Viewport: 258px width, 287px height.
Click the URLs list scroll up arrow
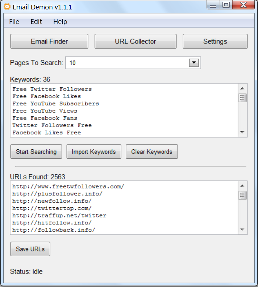[242, 186]
